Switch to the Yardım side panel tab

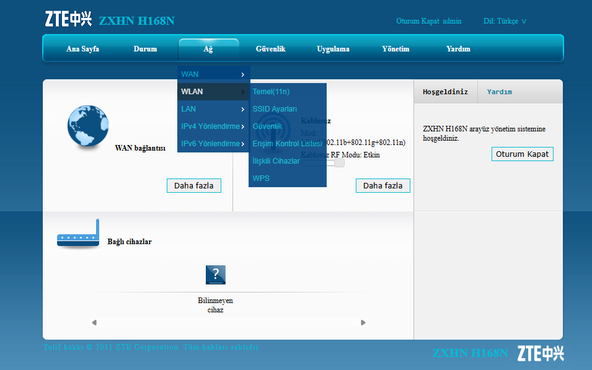click(x=500, y=92)
